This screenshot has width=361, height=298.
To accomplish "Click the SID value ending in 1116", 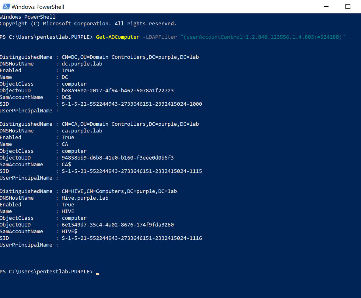I will (x=132, y=238).
